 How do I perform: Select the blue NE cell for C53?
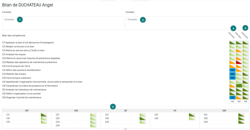[x=232, y=98]
